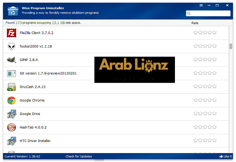Viewport: 236px width, 162px height.
Task: Rate Google Chrome with the star rating
Action: [205, 100]
